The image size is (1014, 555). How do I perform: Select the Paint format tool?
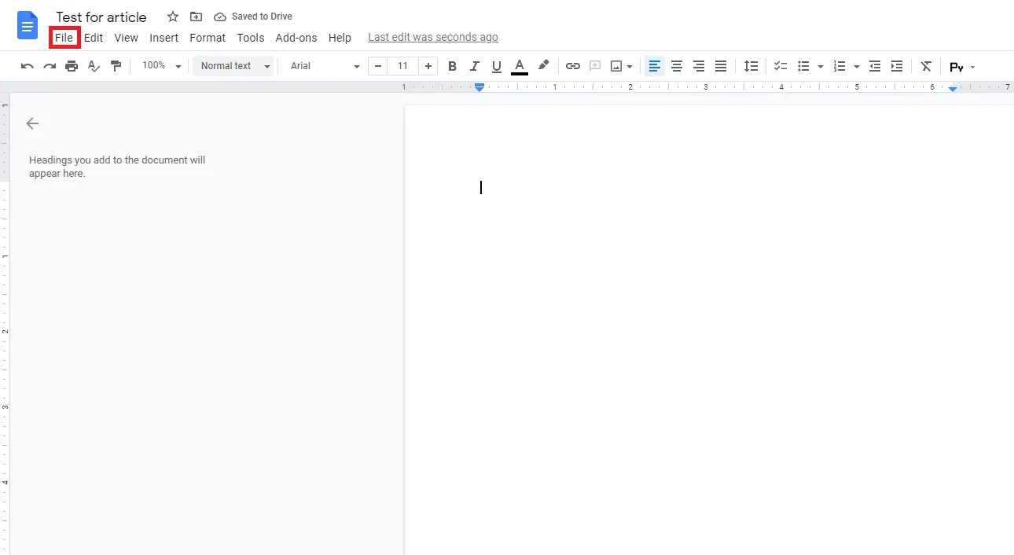(116, 66)
